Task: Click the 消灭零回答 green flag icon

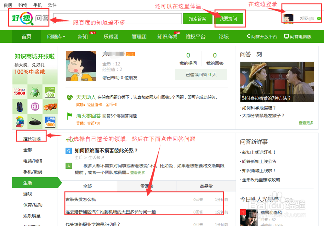Action: 70,116
